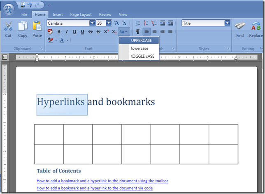The height and width of the screenshot is (194, 265).
Task: Click the Find label
Action: (240, 35)
